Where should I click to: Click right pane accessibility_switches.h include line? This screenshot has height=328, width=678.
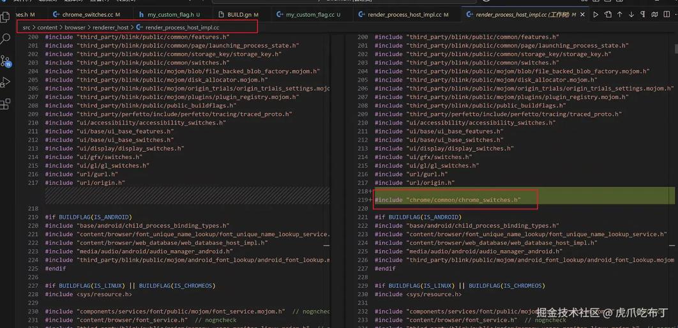pos(465,123)
